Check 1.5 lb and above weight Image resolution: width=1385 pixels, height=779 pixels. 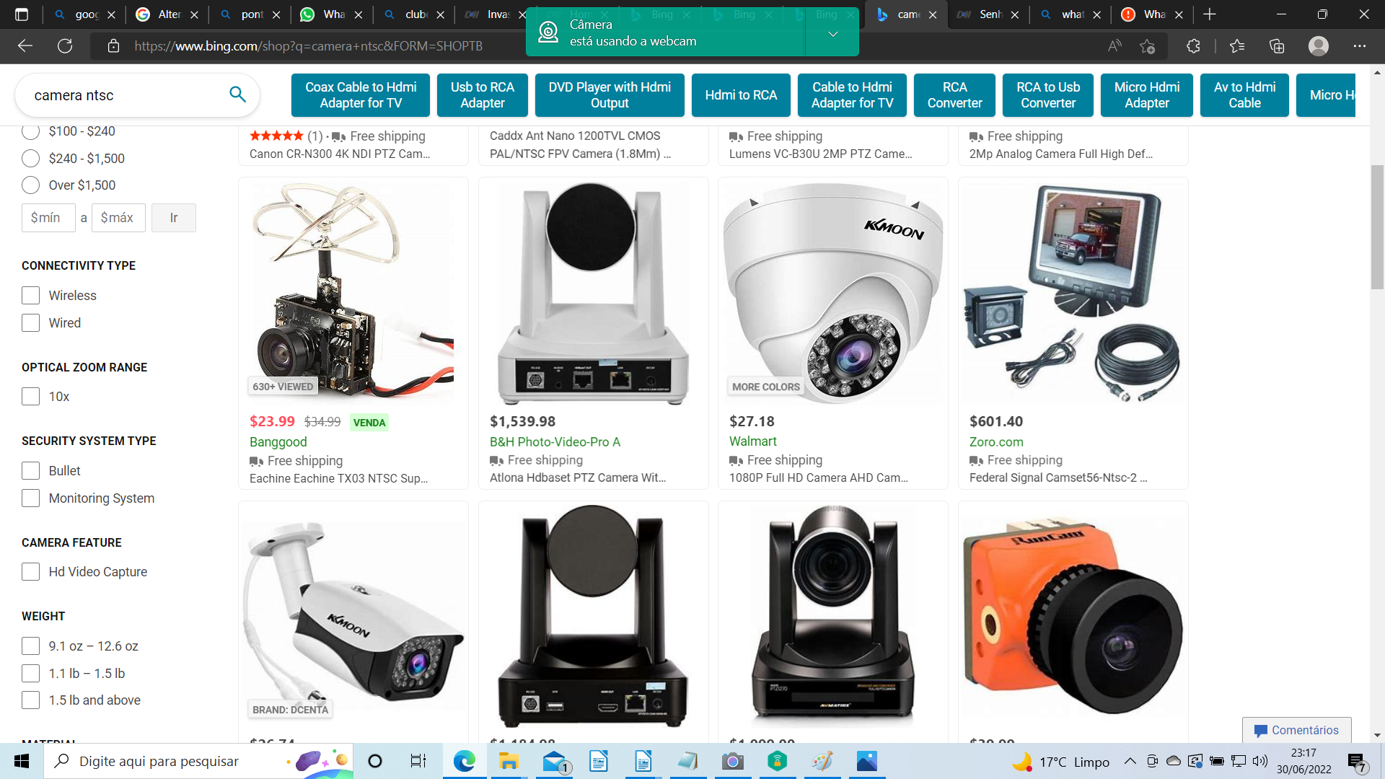30,700
